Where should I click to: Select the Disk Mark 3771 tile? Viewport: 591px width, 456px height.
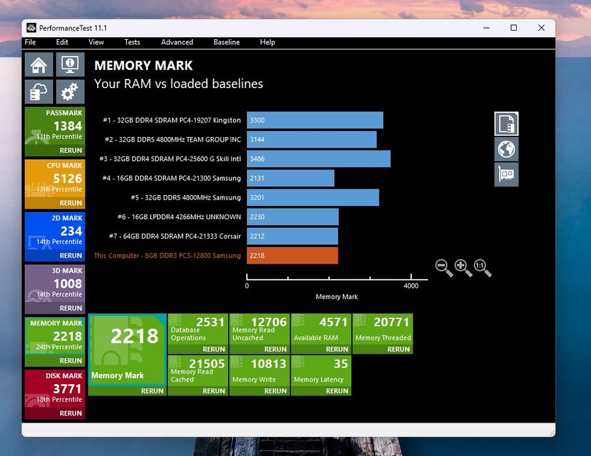(x=55, y=389)
